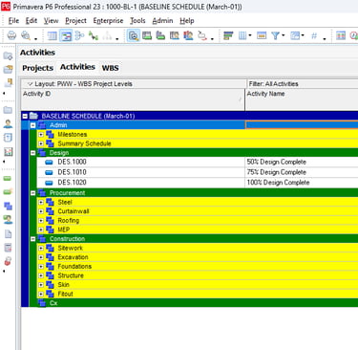358x350 pixels.
Task: Sort by the Activity ID column header
Action: point(133,99)
